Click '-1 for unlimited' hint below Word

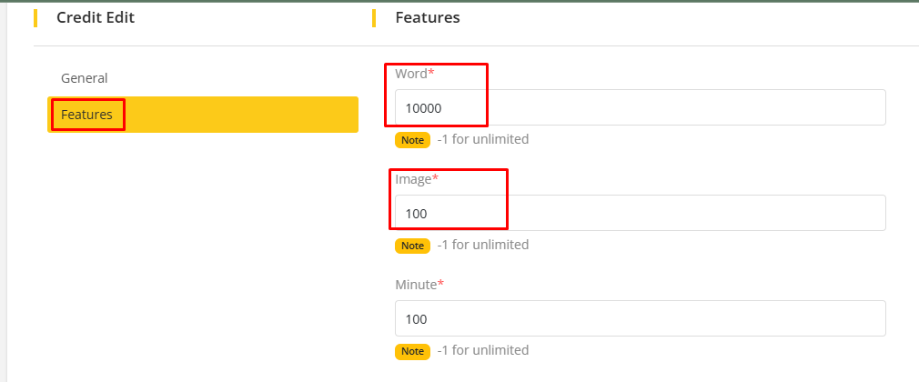tap(482, 140)
